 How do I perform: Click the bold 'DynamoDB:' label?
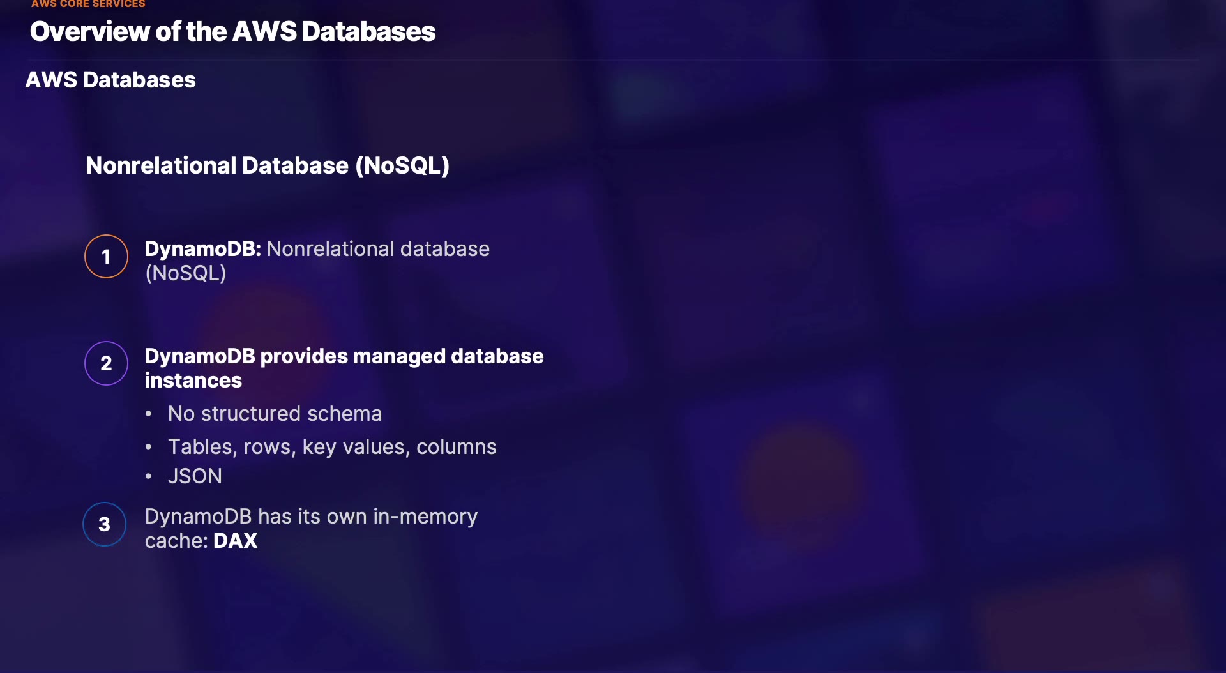pyautogui.click(x=202, y=249)
